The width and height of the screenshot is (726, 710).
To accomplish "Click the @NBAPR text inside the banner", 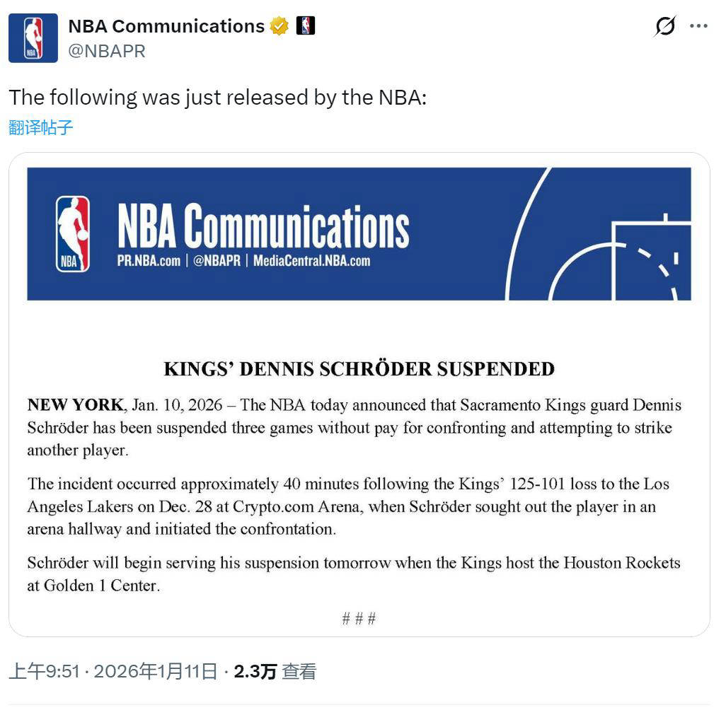I will (217, 261).
